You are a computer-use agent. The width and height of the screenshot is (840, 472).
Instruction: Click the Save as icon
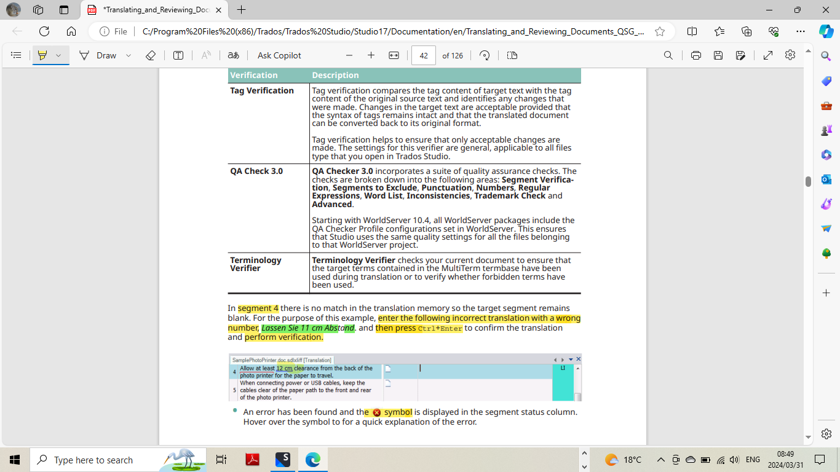(x=740, y=55)
